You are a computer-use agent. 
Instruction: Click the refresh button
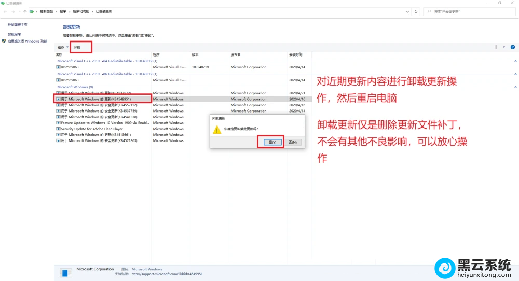(416, 11)
